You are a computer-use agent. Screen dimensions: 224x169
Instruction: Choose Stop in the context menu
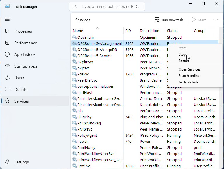pos(182,54)
